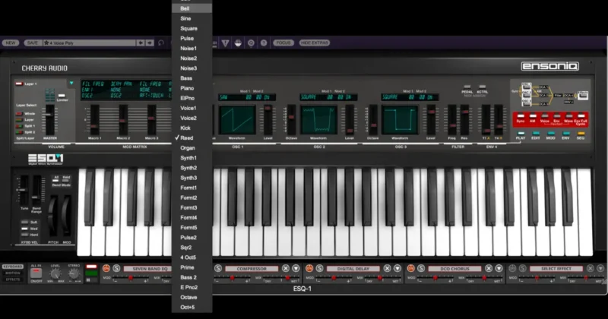Choose Square from waveform menu
Screen dimensions: 608x319
point(192,28)
